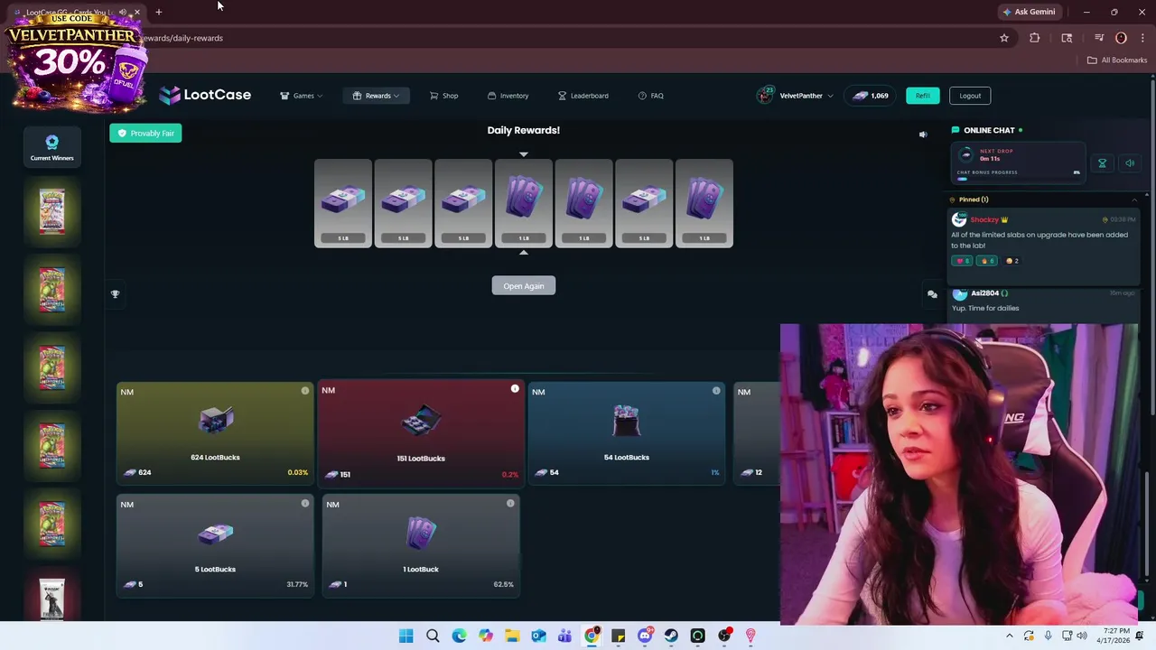View the Leaderboard page
1156x650 pixels.
pos(583,96)
